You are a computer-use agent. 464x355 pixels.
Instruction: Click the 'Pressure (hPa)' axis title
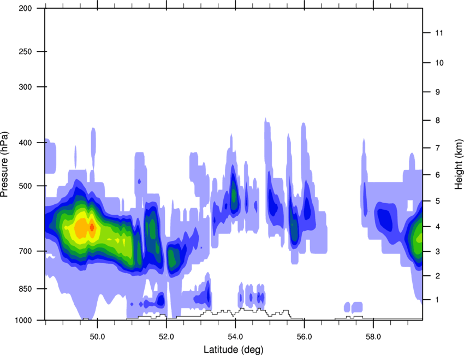pyautogui.click(x=4, y=164)
